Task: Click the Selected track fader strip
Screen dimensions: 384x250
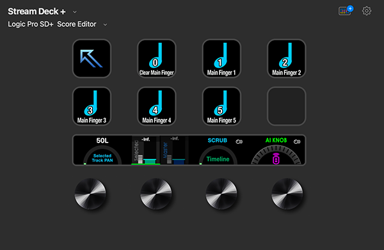Action: [x=146, y=150]
